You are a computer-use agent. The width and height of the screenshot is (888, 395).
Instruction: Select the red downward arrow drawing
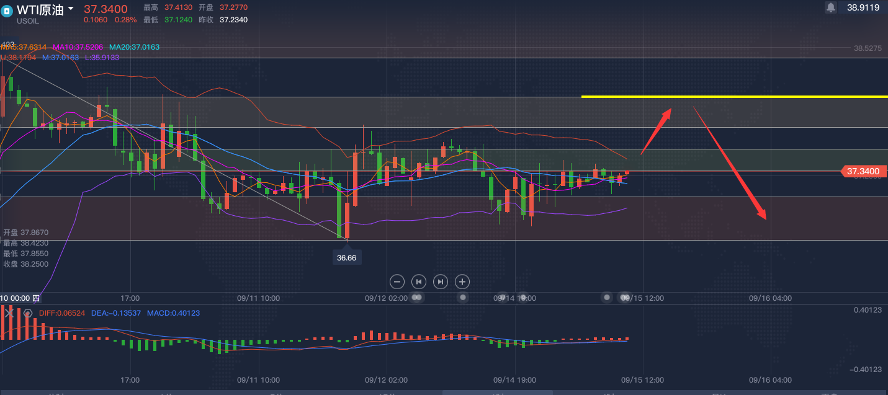tap(730, 164)
